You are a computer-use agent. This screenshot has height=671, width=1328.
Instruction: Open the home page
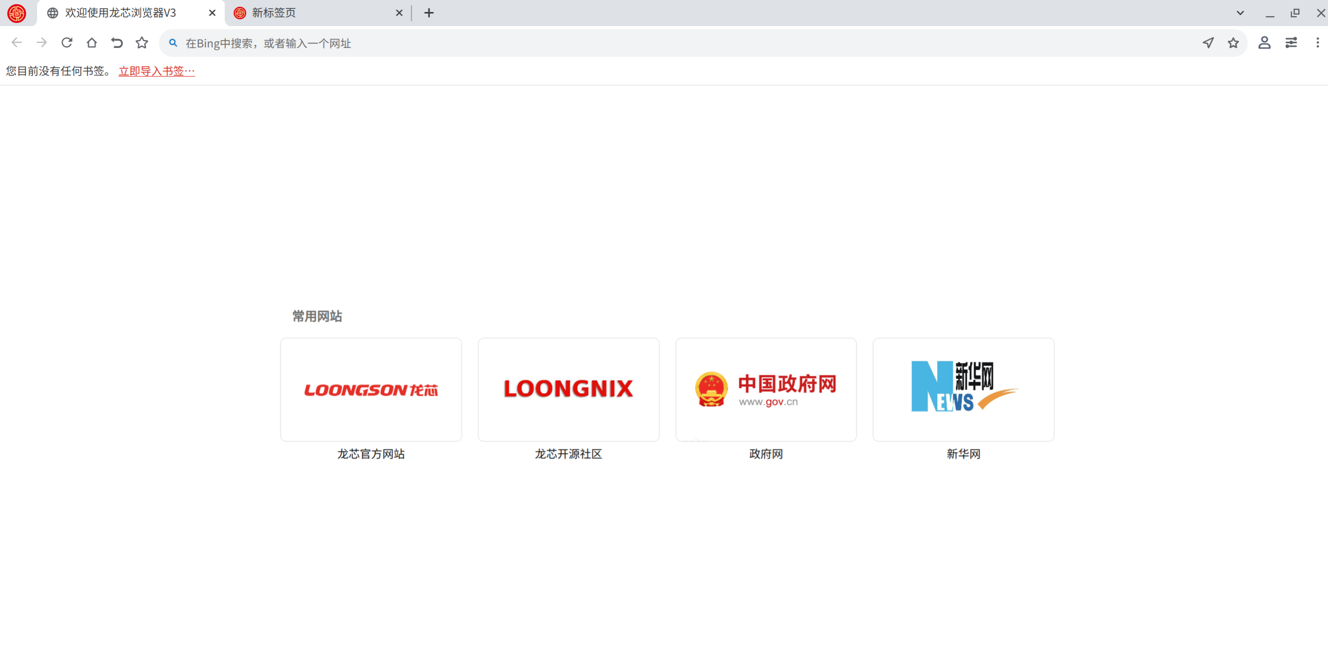pos(92,43)
